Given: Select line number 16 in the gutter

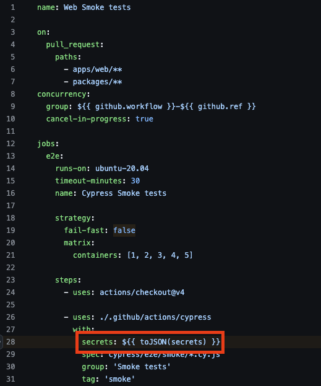Looking at the screenshot, I should point(11,193).
